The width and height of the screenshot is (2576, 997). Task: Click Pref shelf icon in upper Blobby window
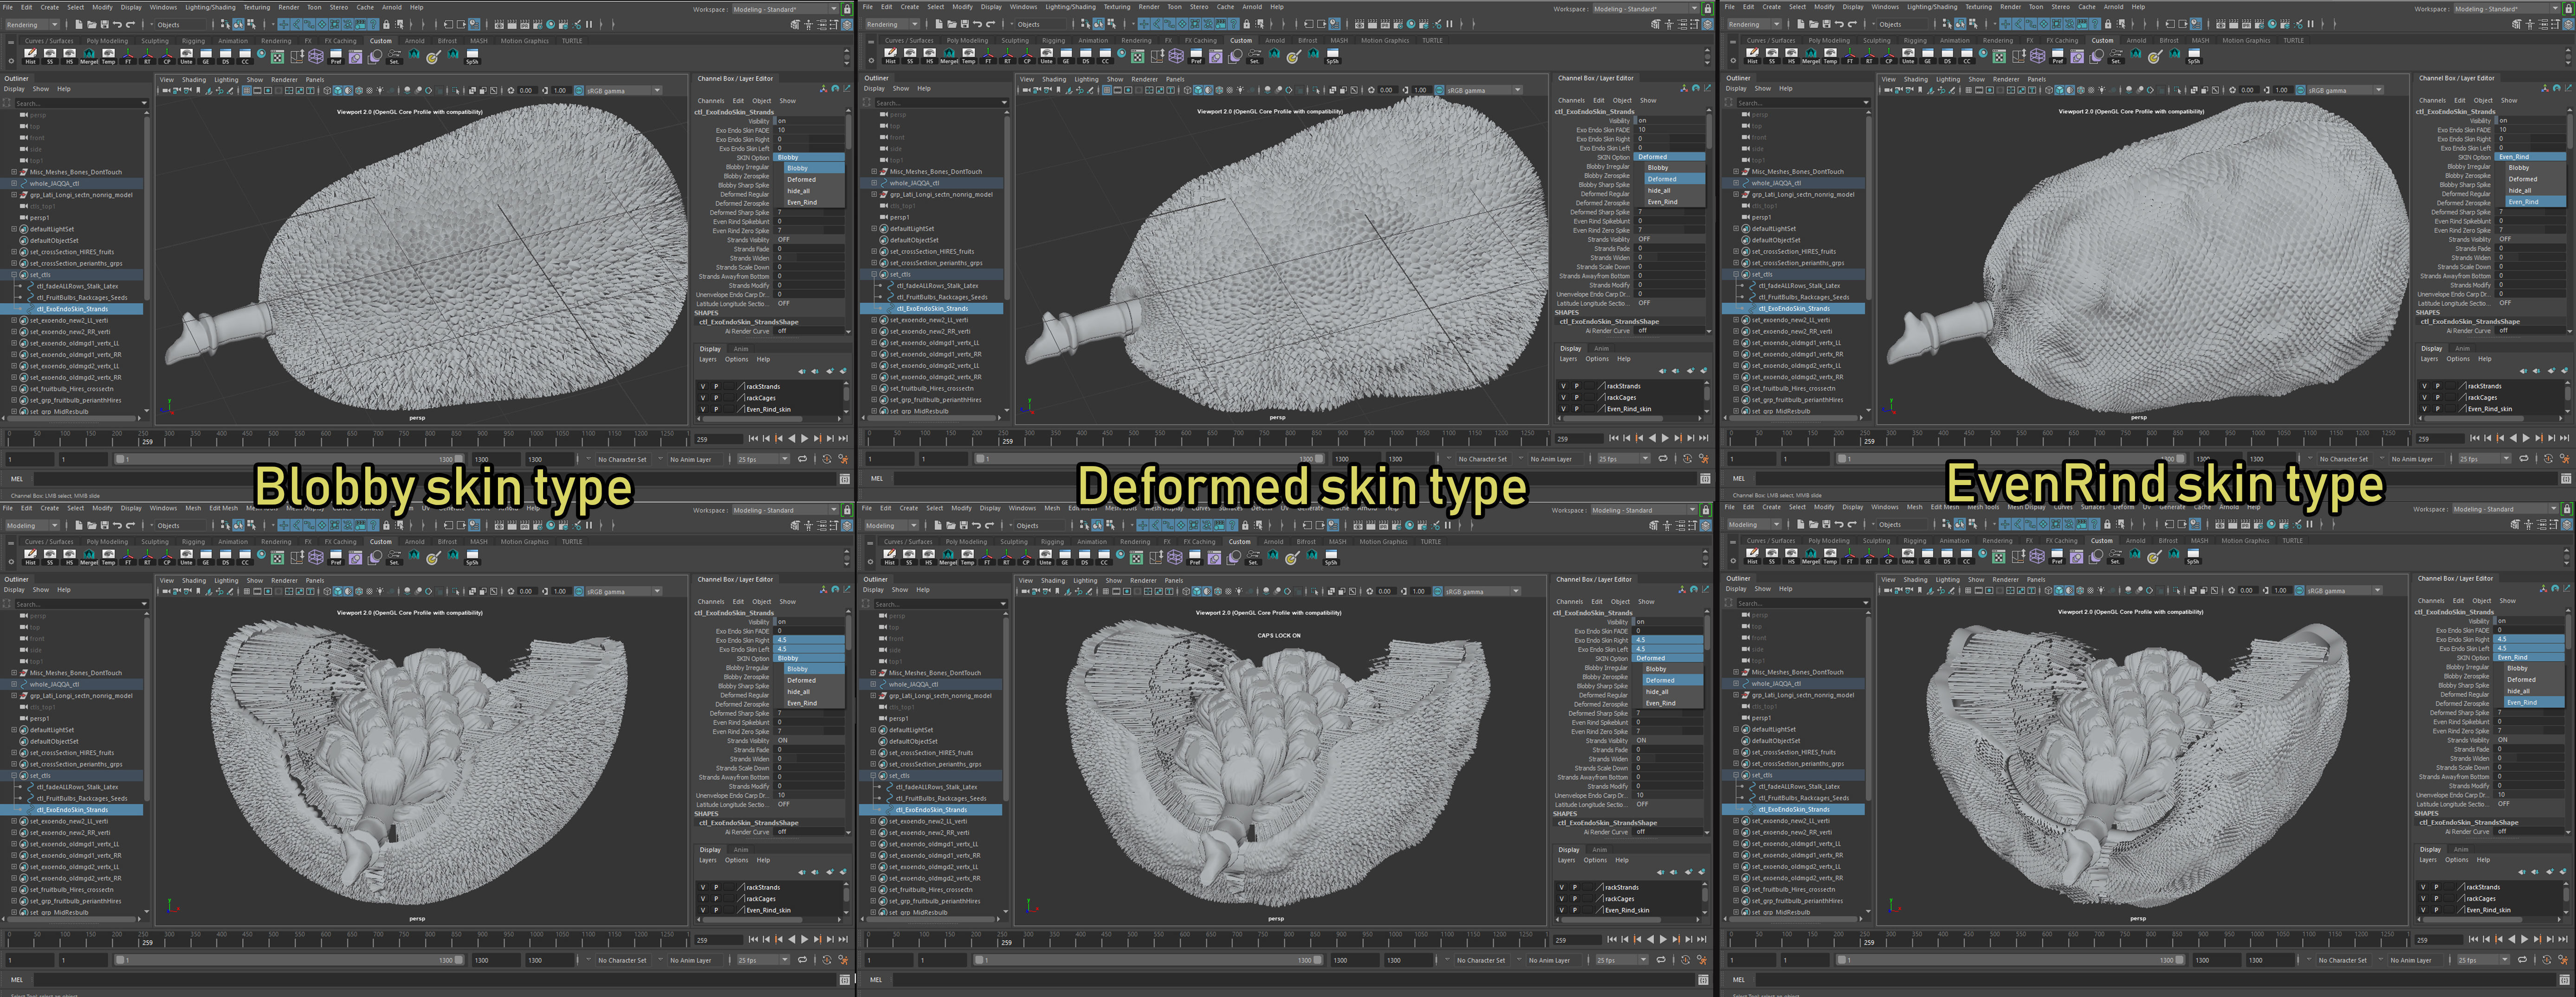(336, 56)
